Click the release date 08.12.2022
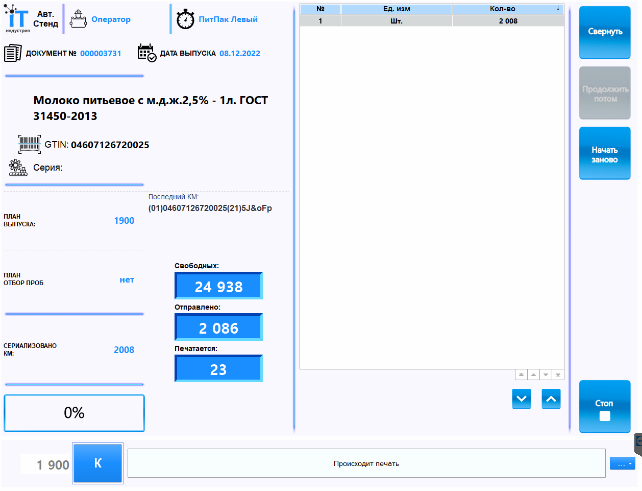This screenshot has height=491, width=642. click(240, 54)
